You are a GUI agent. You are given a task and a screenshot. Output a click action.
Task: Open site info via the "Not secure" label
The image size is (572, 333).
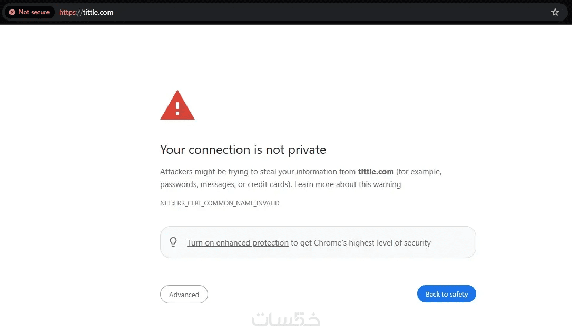[x=34, y=12]
